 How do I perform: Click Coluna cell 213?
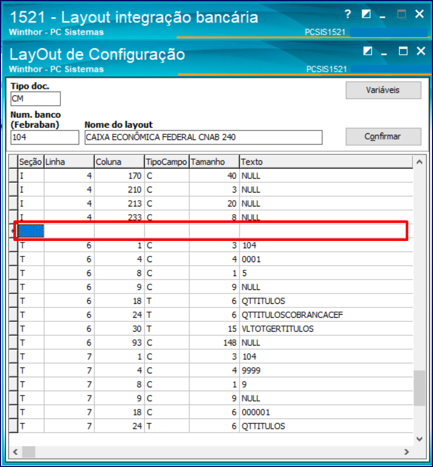coord(119,204)
